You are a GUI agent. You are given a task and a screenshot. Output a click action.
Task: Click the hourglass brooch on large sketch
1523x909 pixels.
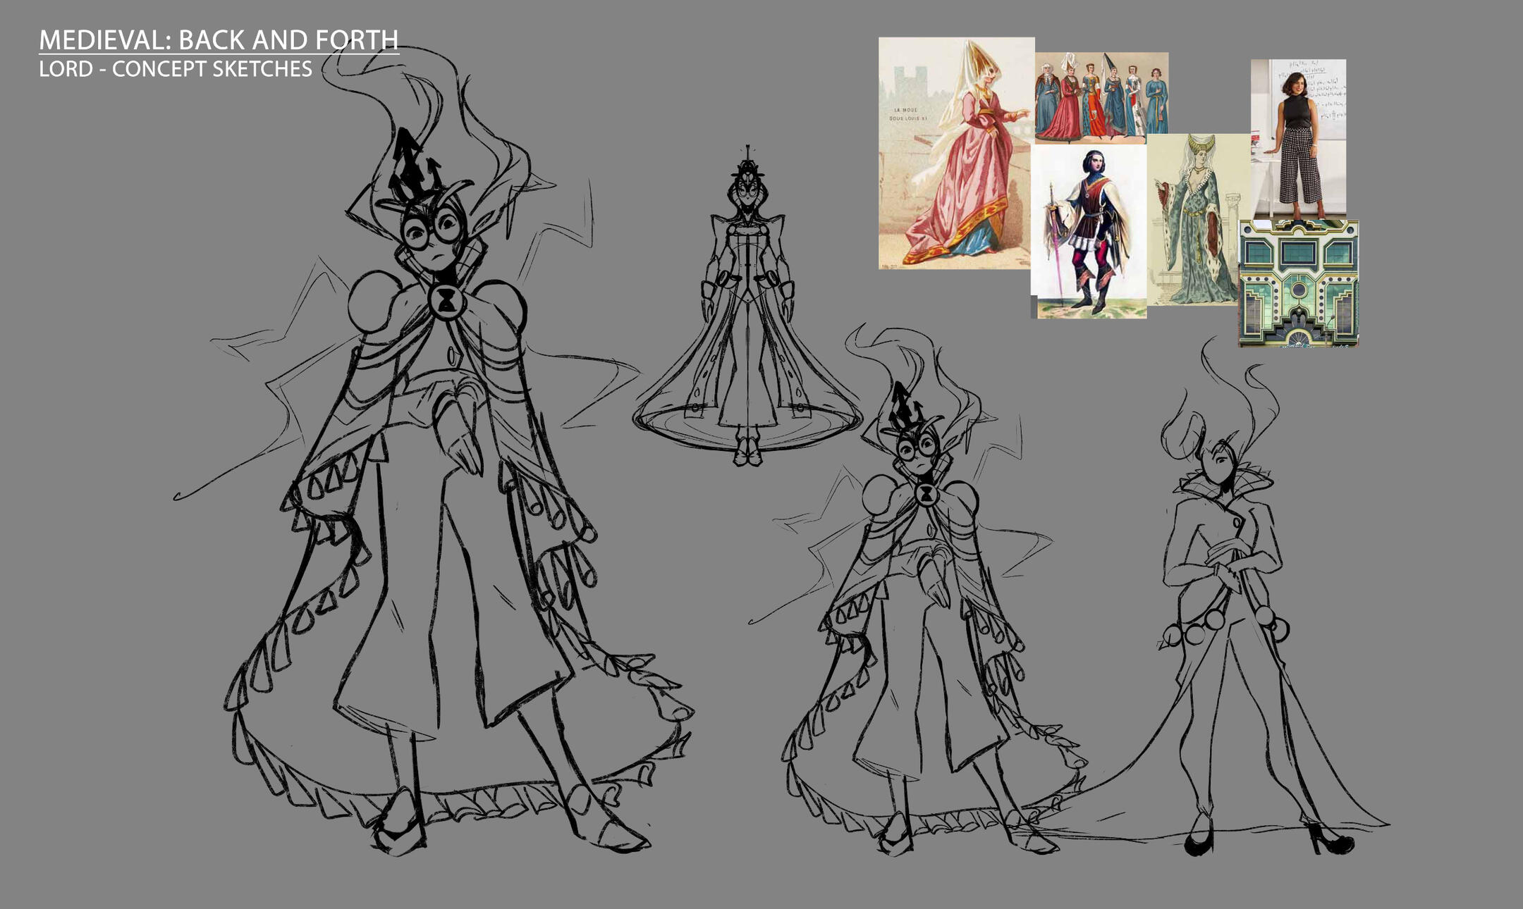(446, 301)
